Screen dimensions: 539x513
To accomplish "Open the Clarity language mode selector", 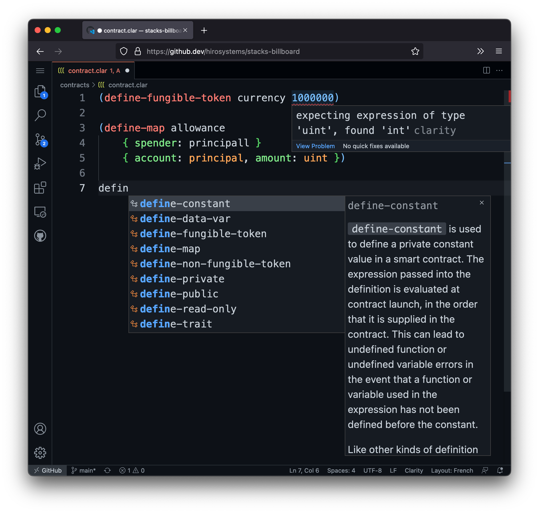I will pos(414,470).
